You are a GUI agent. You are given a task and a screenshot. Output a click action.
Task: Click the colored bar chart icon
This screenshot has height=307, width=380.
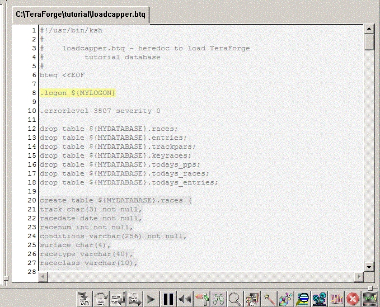[x=336, y=299]
